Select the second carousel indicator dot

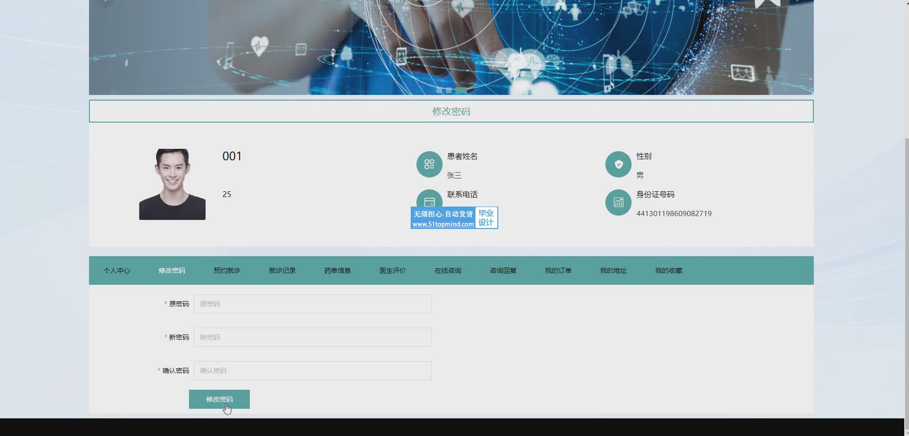coord(449,90)
